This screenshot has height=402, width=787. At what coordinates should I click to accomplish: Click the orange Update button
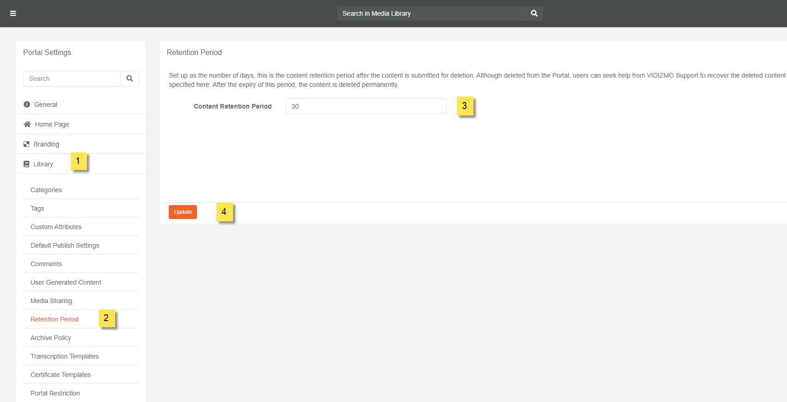tap(183, 212)
